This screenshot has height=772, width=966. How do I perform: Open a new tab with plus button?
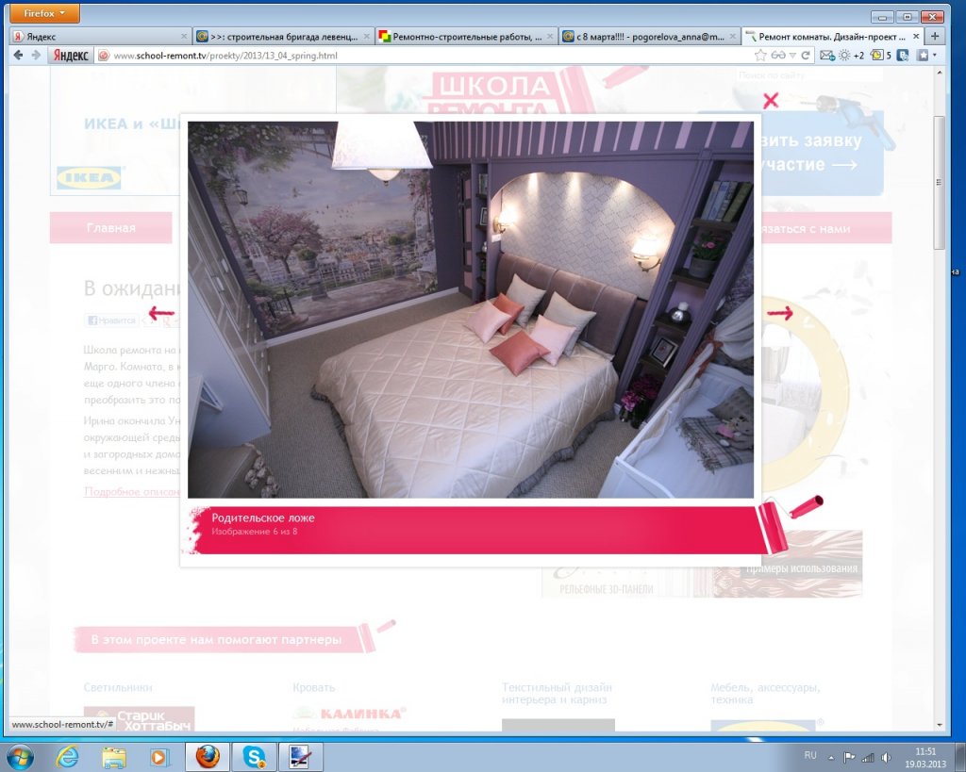935,37
